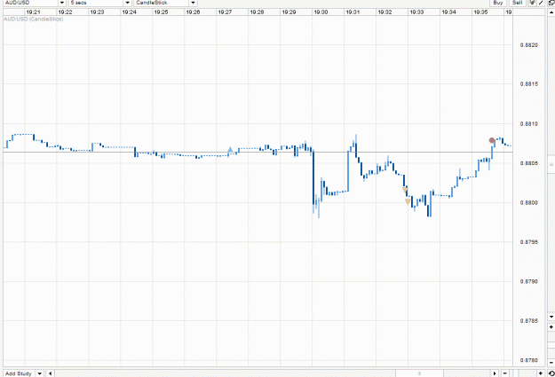
Task: Click the vertical scrollbar up arrow
Action: coord(551,12)
